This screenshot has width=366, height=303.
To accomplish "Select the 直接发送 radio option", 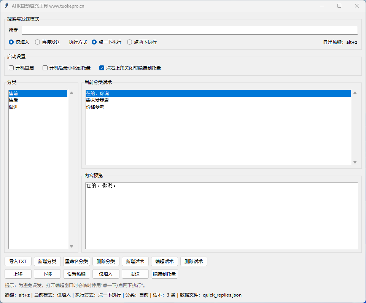I will point(38,42).
